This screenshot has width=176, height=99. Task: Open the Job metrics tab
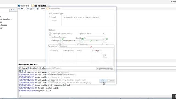coord(45,68)
